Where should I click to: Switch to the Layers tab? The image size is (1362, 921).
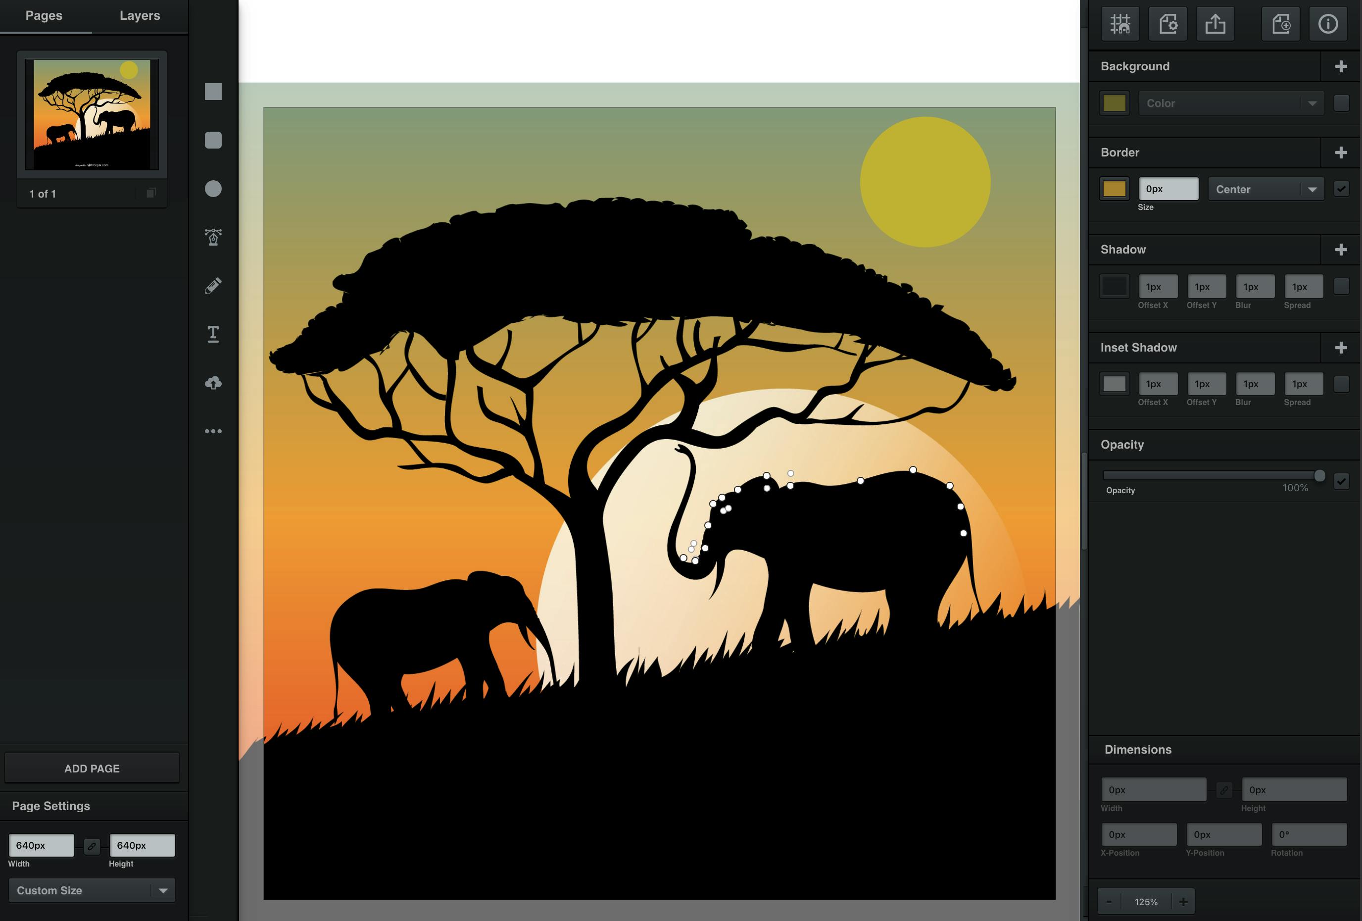click(140, 16)
